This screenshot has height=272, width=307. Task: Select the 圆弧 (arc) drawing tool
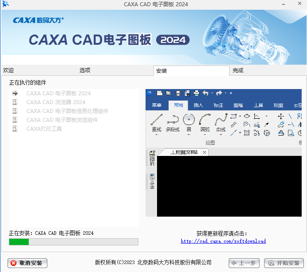pos(205,120)
